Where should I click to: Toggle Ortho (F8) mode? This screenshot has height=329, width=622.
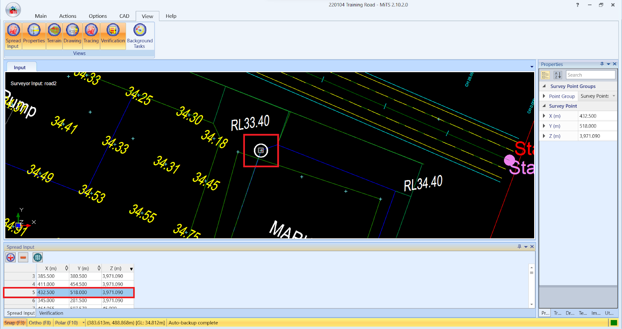40,323
